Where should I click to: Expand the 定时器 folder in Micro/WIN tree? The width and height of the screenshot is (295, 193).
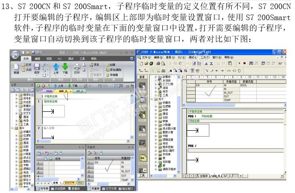pyautogui.click(x=155, y=162)
